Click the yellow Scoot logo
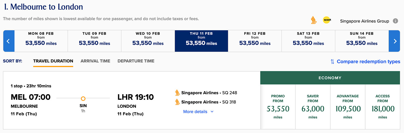Viewport: 404px width, 133px height. tap(327, 20)
